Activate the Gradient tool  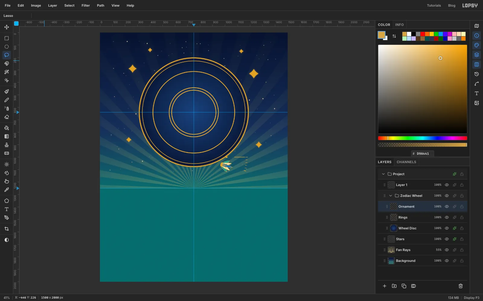(x=7, y=136)
